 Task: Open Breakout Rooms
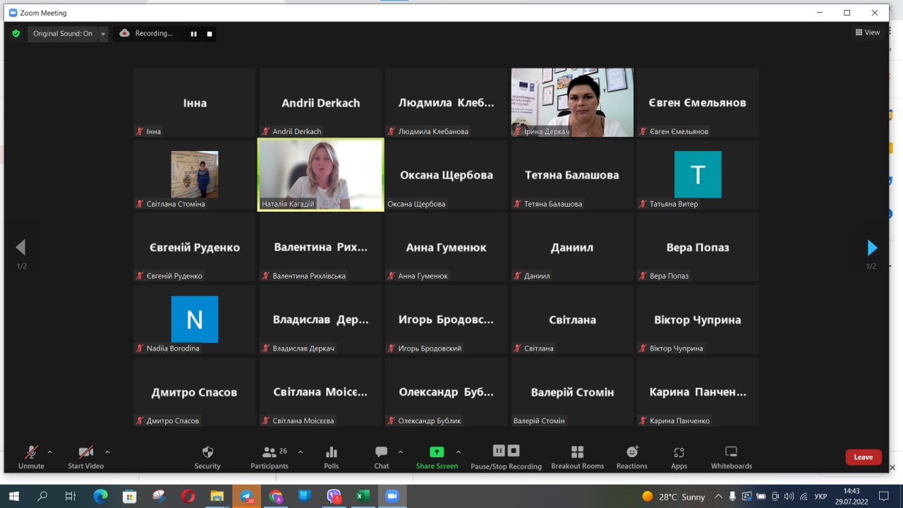(x=577, y=452)
